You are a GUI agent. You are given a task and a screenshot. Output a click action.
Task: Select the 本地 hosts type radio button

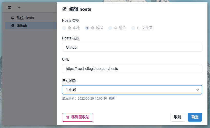[x=64, y=28]
